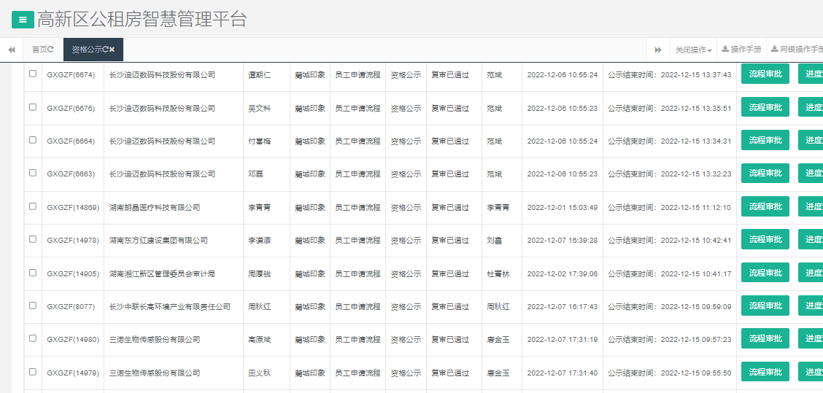Mark the checkbox beside GXGZF(6663)
Image resolution: width=823 pixels, height=393 pixels.
click(33, 173)
